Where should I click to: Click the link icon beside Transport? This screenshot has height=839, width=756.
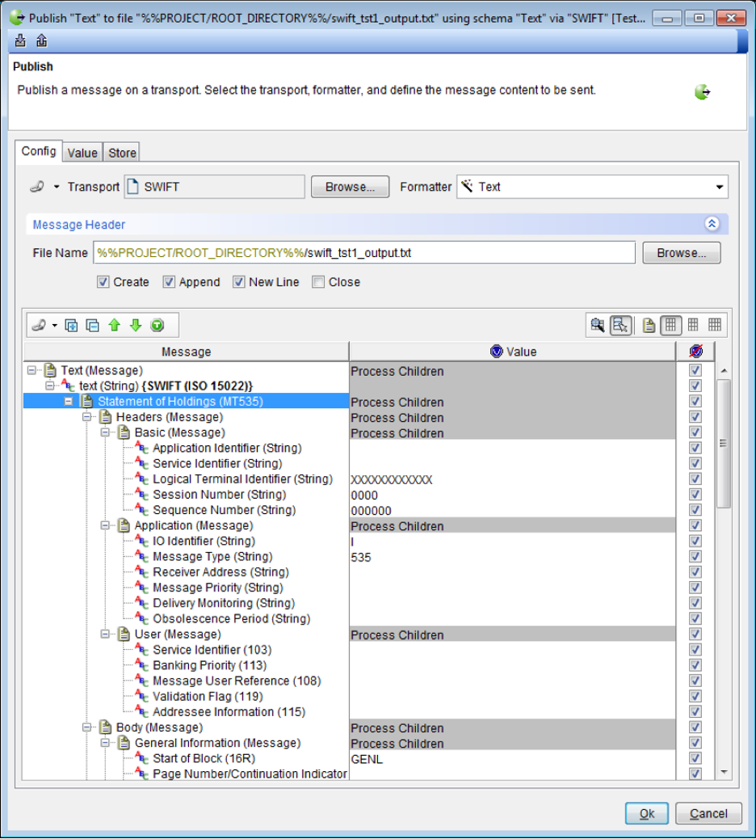(x=37, y=187)
